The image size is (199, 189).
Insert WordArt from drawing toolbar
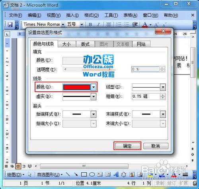coord(116,174)
